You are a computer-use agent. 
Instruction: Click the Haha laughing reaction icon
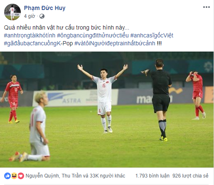click(x=14, y=176)
